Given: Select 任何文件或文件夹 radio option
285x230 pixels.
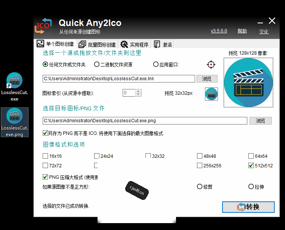Looking at the screenshot, I should (x=64, y=65).
